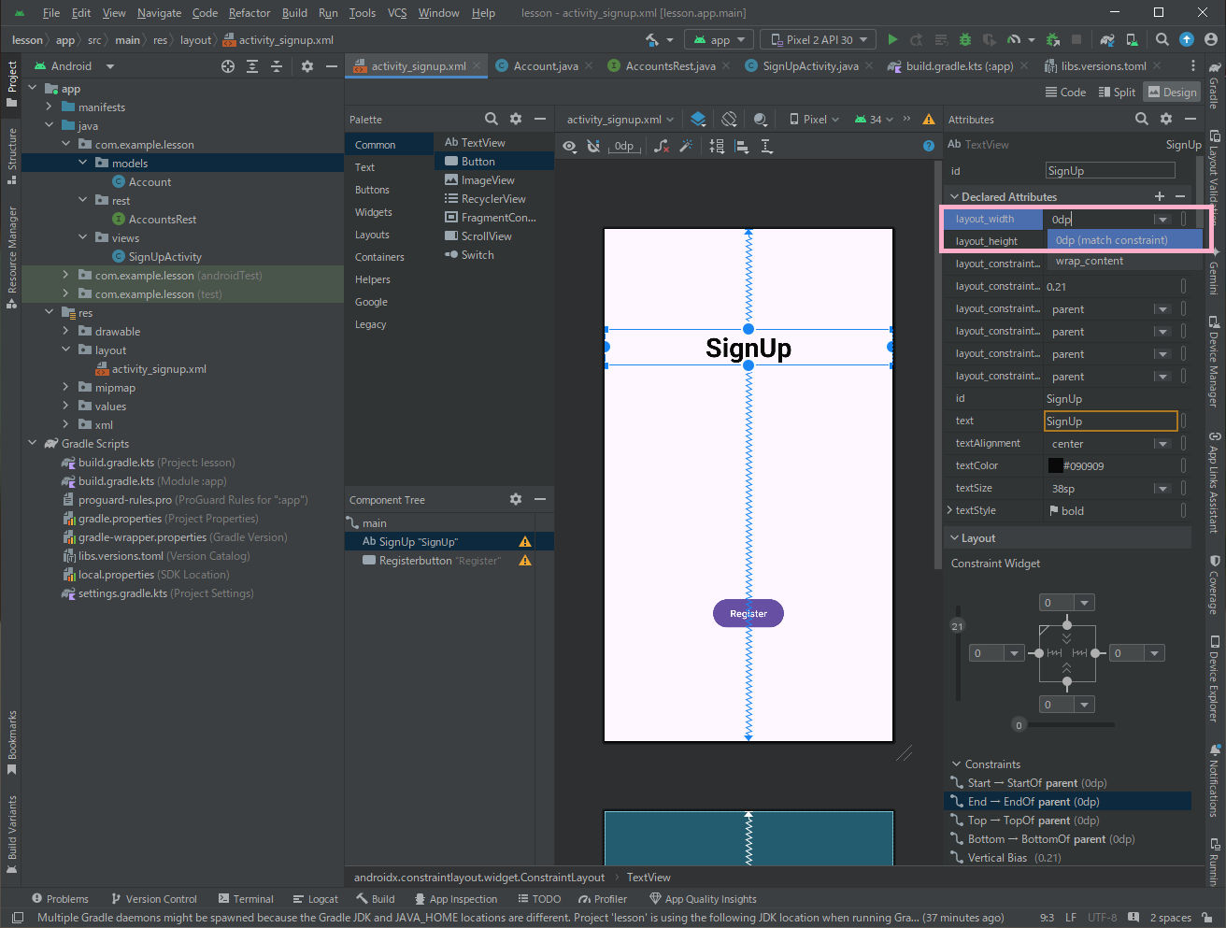The width and height of the screenshot is (1226, 928).
Task: Click the Select Design Surface layers icon
Action: 698,119
